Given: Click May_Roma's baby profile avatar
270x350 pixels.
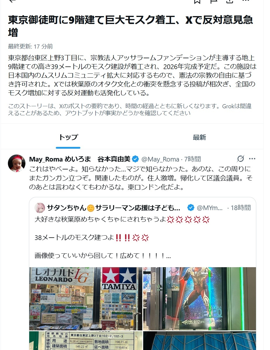Looking at the screenshot, I should pos(17,163).
